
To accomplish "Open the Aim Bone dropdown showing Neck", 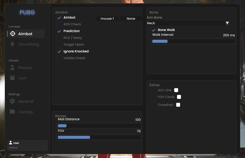I will pyautogui.click(x=188, y=23).
